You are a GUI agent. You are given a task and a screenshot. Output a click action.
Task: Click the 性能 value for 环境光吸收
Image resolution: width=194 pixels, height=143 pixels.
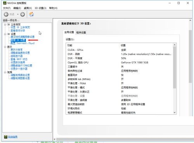123,109
